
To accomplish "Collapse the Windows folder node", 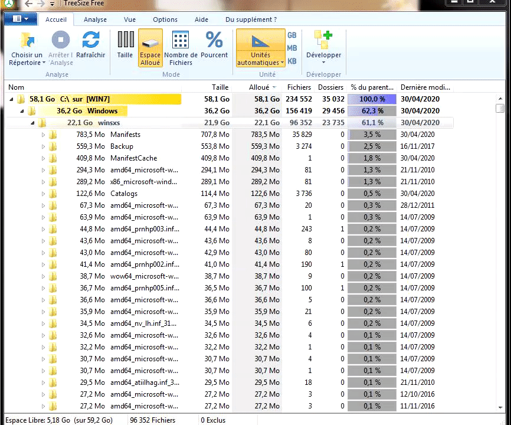I will click(x=22, y=111).
